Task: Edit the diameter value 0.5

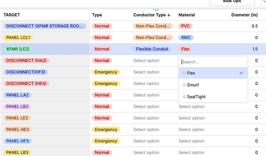Action: coord(254,26)
